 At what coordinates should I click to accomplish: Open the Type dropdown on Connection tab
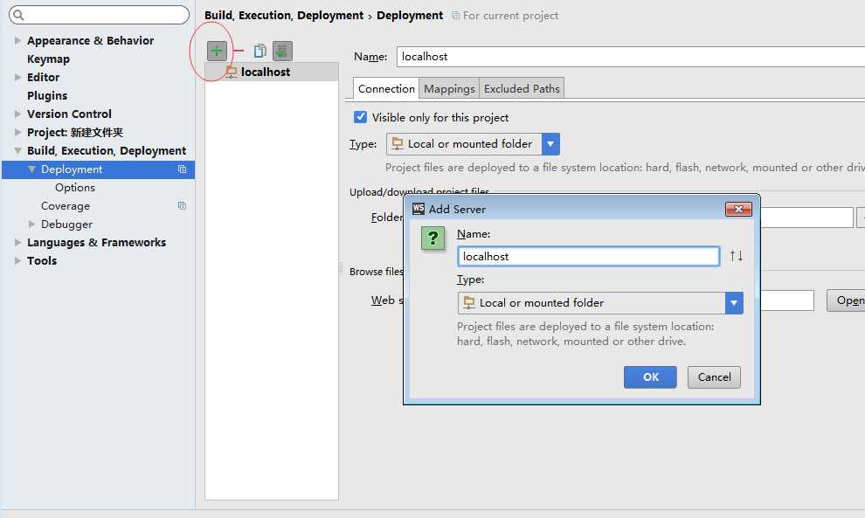[x=550, y=144]
